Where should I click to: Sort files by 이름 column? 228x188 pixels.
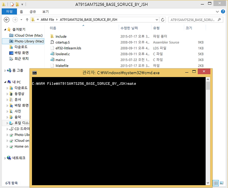53,28
